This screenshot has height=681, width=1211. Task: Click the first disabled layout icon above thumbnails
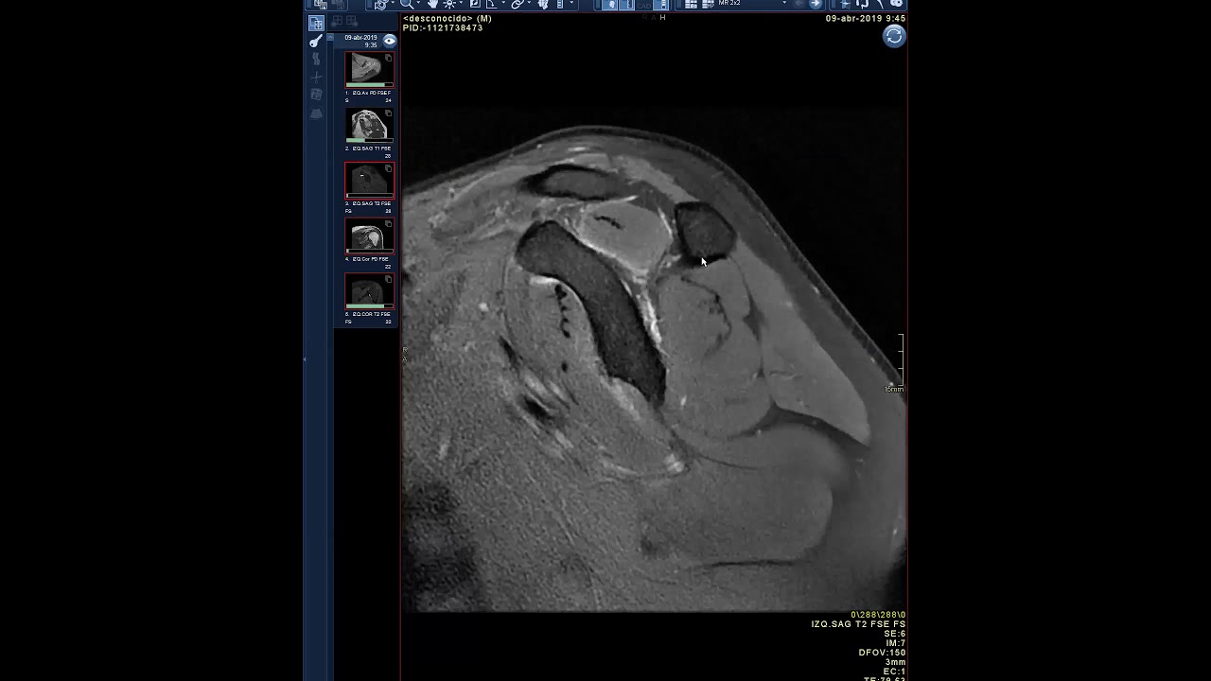(337, 21)
